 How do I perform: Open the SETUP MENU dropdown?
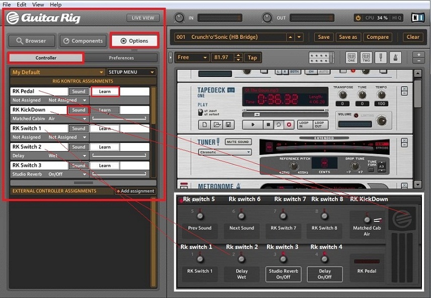point(131,72)
